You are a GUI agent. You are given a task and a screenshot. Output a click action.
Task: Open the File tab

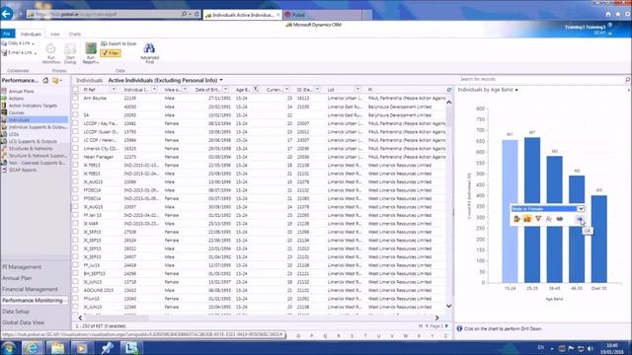[8, 34]
